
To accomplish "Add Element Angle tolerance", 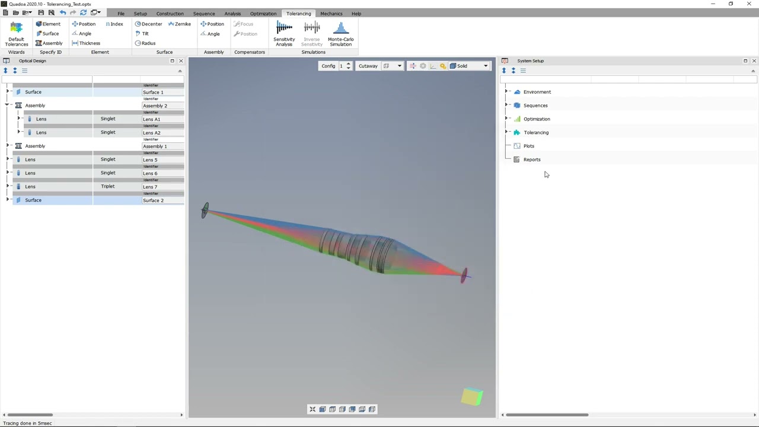I will [x=81, y=33].
